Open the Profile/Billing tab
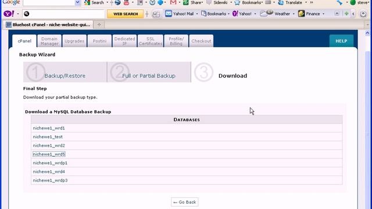 (x=176, y=41)
